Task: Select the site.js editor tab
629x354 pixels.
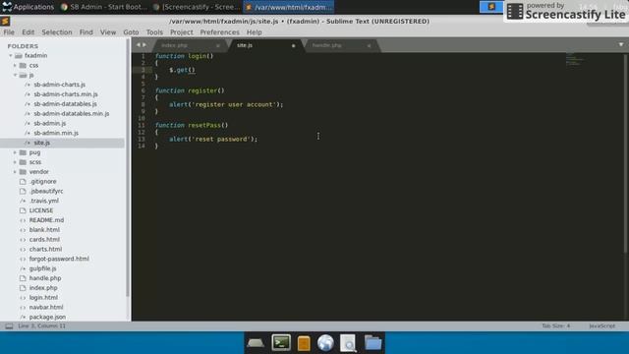Action: [245, 45]
